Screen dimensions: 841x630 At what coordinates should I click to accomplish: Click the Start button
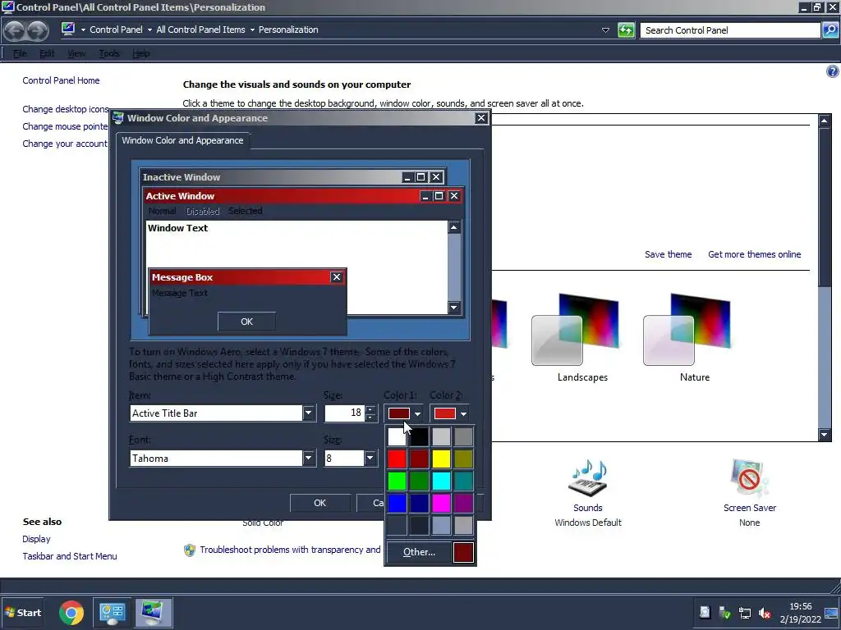pos(22,612)
